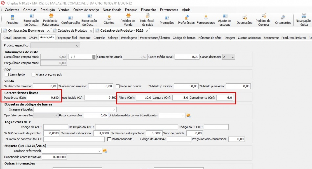Viewport: 312px width, 169px height.
Task: Open Tipo fator conversão dropdown
Action: point(46,116)
